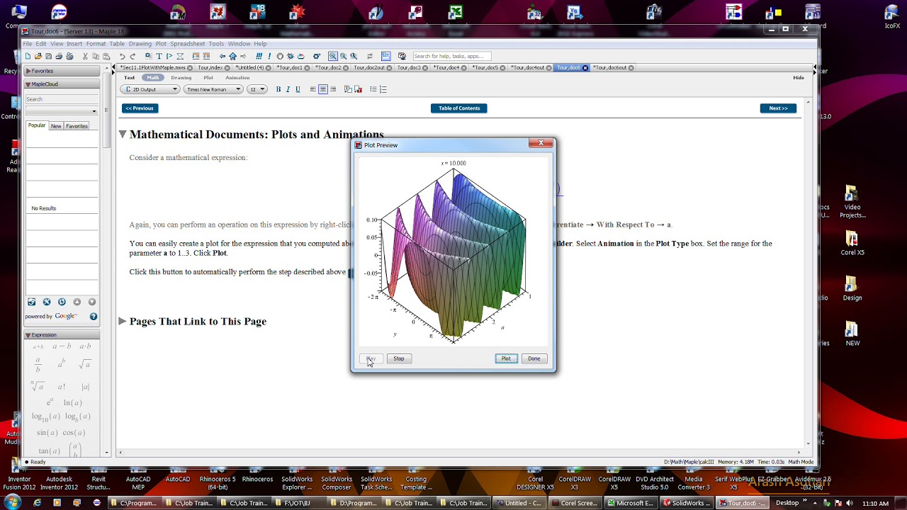Execute entire worksheet triple exclamation icon
The image size is (907, 510).
259,56
